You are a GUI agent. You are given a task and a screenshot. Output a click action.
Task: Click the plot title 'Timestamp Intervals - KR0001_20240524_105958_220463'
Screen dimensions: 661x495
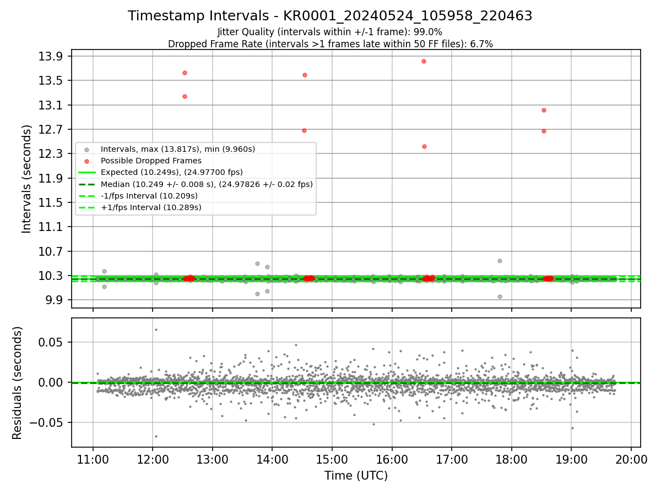tap(330, 16)
